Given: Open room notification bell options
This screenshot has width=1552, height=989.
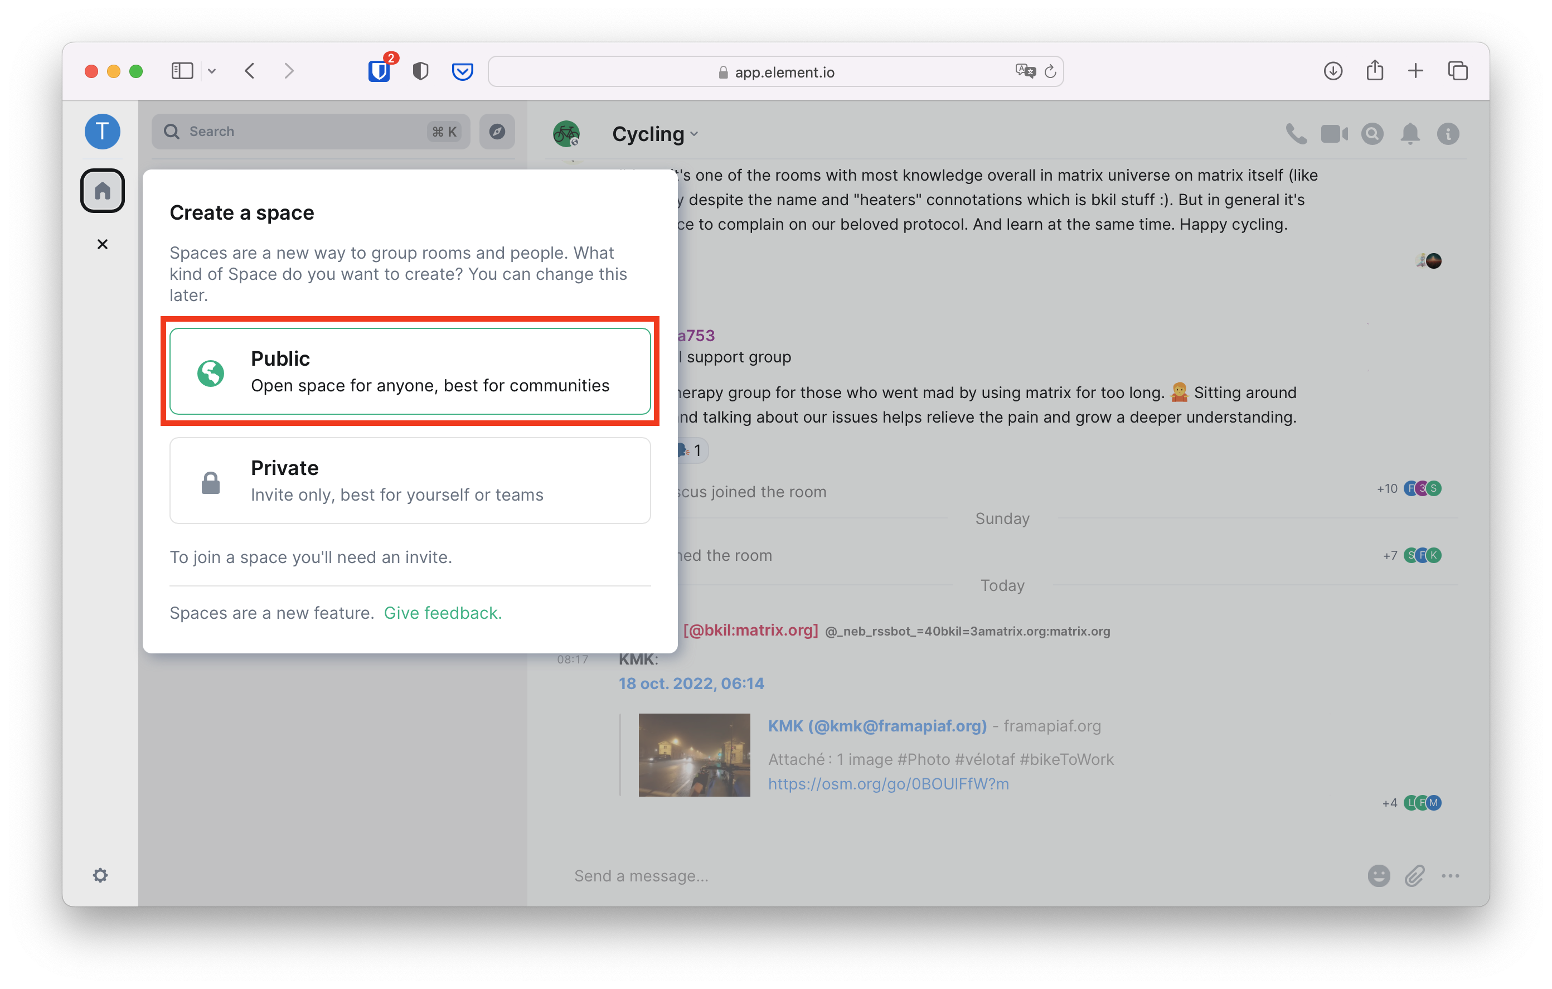Looking at the screenshot, I should (x=1410, y=133).
